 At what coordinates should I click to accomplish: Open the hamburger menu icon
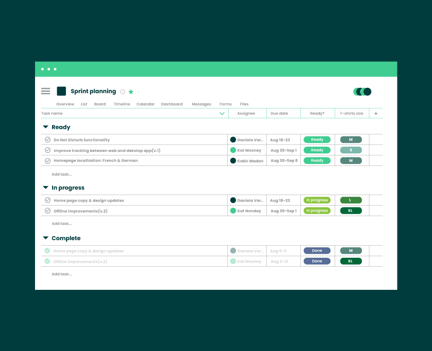[x=46, y=91]
